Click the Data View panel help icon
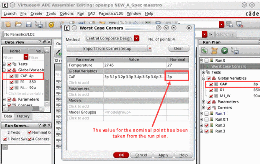This screenshot has width=260, height=164. pyautogui.click(x=40, y=42)
